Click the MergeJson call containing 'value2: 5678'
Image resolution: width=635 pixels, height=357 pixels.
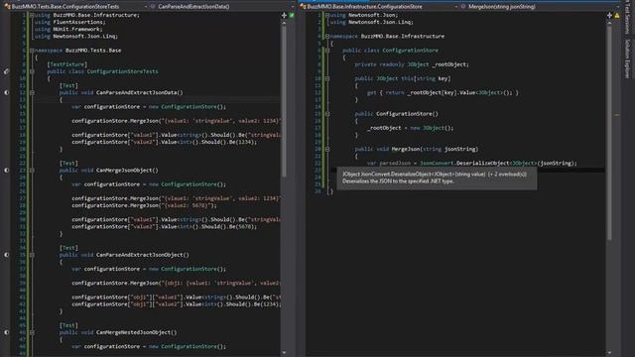coord(144,205)
